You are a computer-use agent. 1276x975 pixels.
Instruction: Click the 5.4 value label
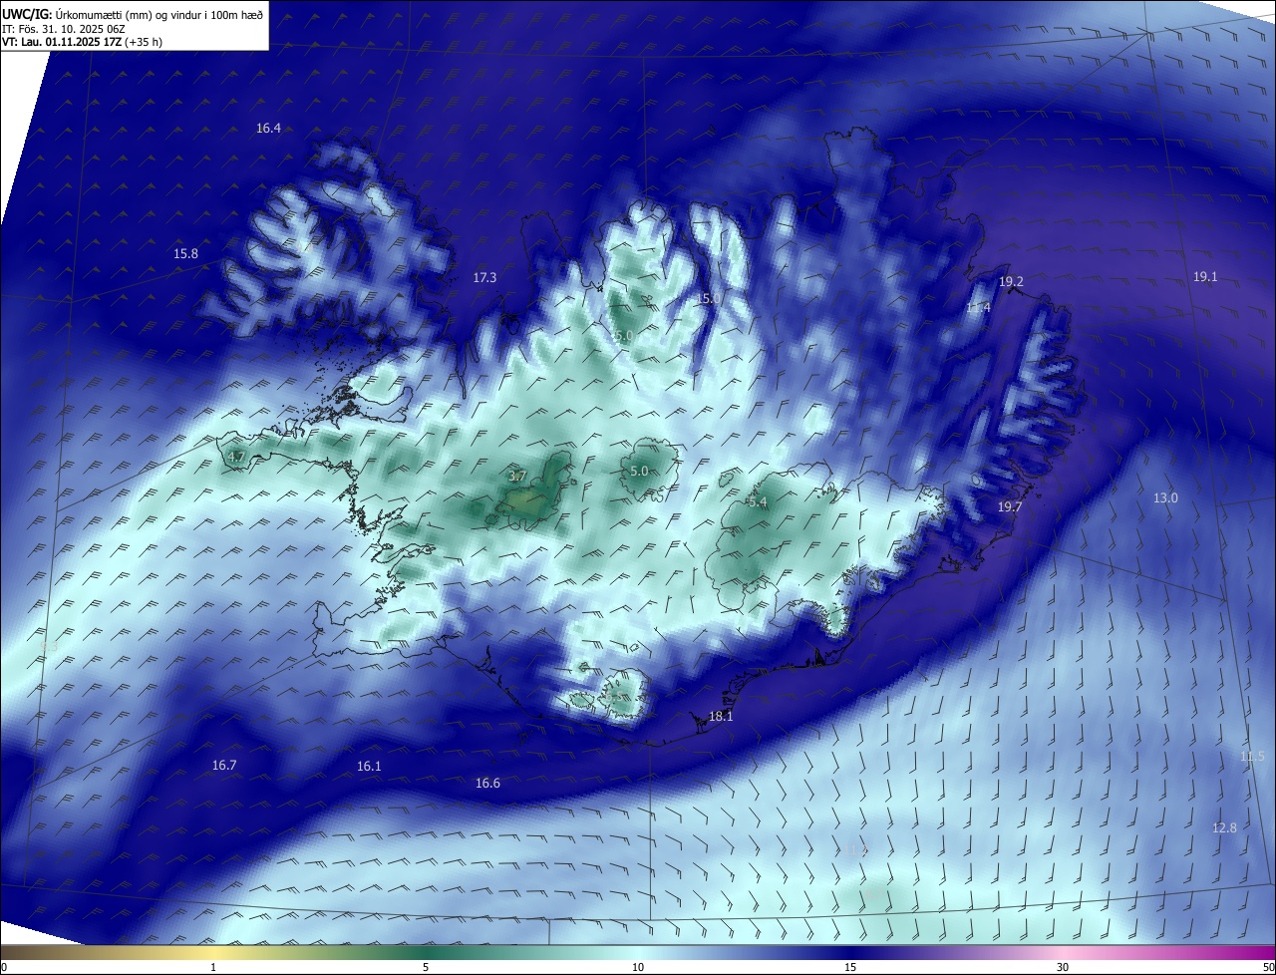coord(758,502)
